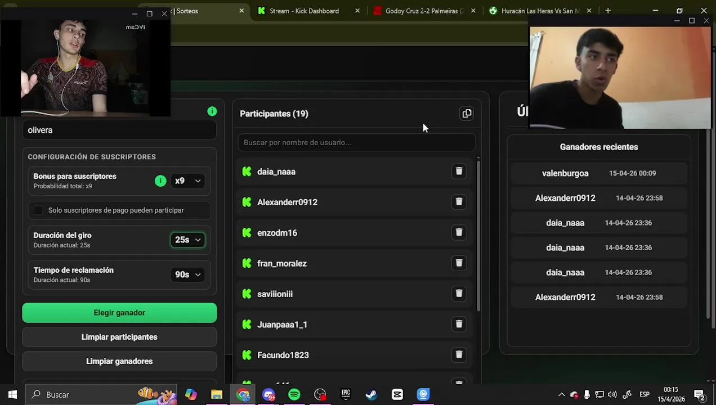Switch to Huracán Las Heras Vs San M tab
Viewport: 716px width, 405px height.
pos(539,11)
